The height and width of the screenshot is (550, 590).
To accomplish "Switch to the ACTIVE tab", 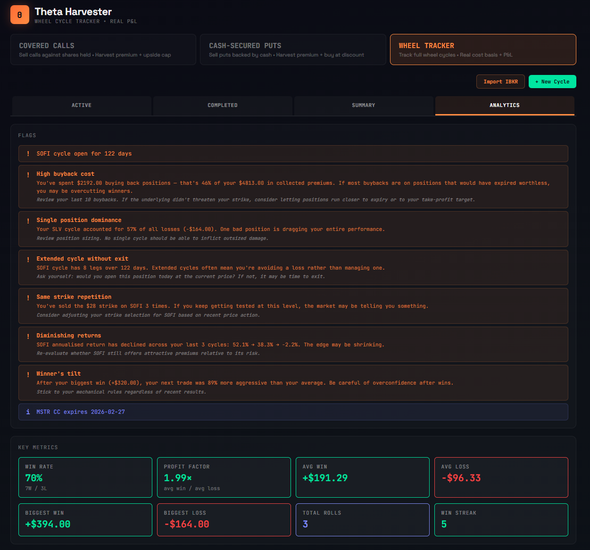I will click(x=81, y=106).
